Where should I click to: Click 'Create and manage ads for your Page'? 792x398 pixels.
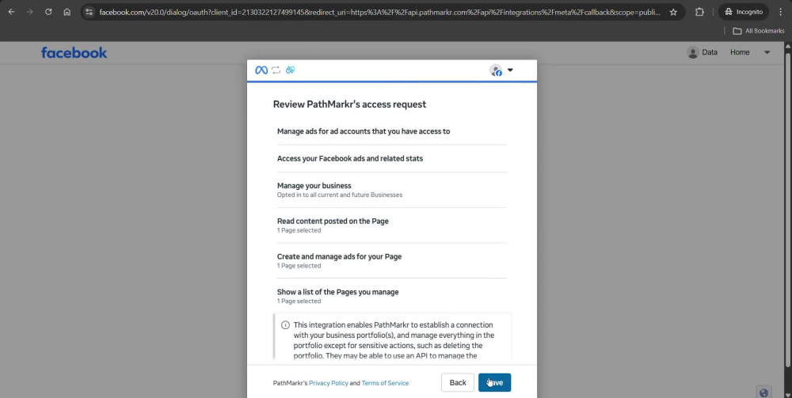(340, 256)
